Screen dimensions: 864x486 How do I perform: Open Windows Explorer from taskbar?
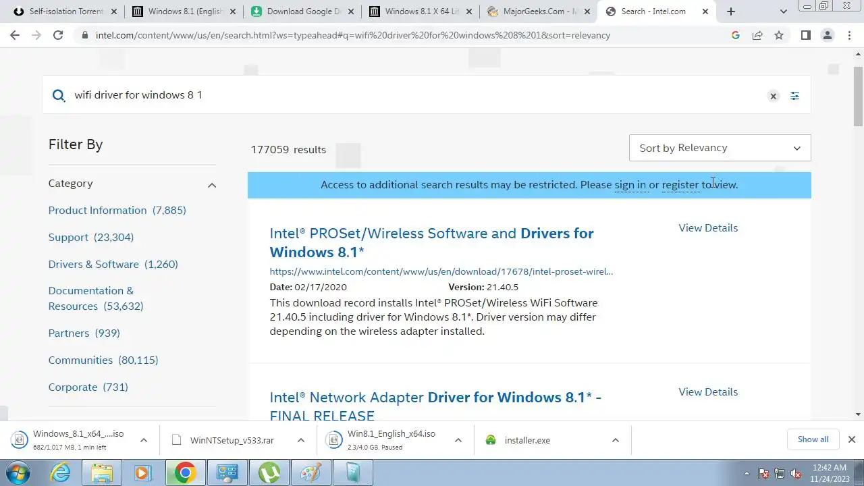[x=102, y=473]
